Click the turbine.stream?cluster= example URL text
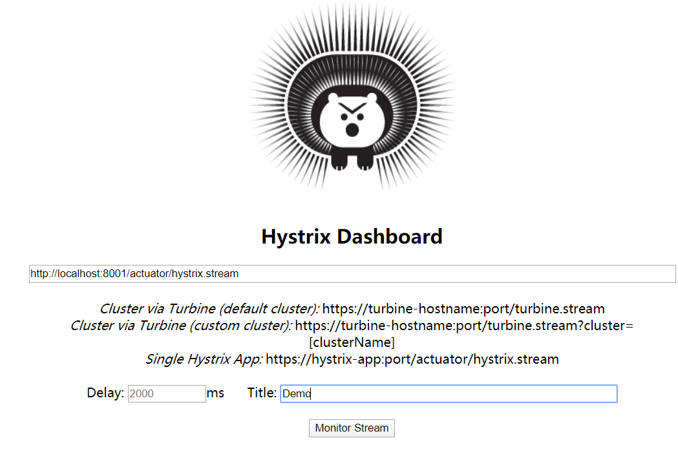The height and width of the screenshot is (469, 678). coord(464,326)
